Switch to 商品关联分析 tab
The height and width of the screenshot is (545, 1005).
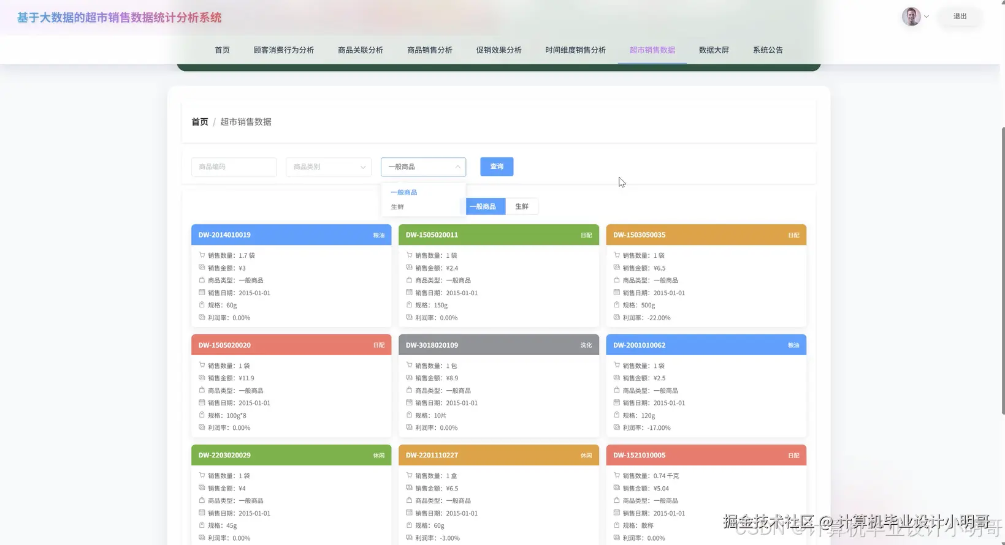pos(361,50)
